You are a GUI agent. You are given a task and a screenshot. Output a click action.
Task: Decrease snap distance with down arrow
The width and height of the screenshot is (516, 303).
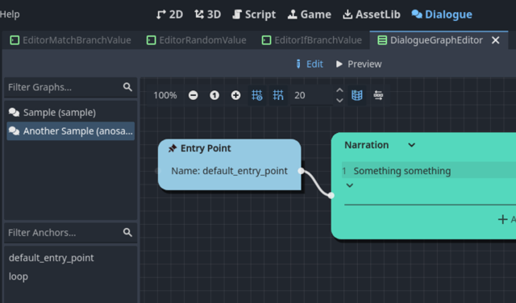pos(339,101)
